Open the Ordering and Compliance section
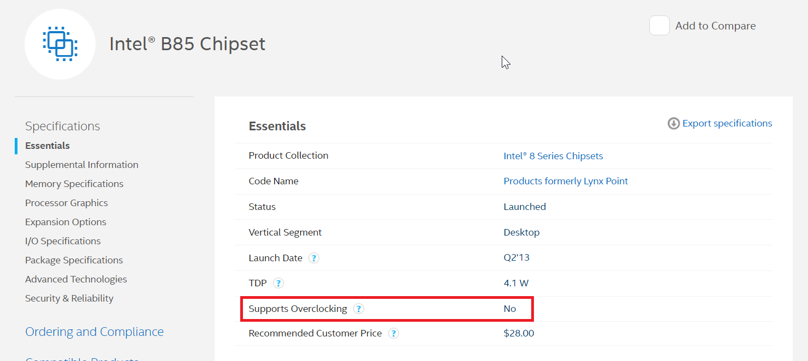 point(94,332)
